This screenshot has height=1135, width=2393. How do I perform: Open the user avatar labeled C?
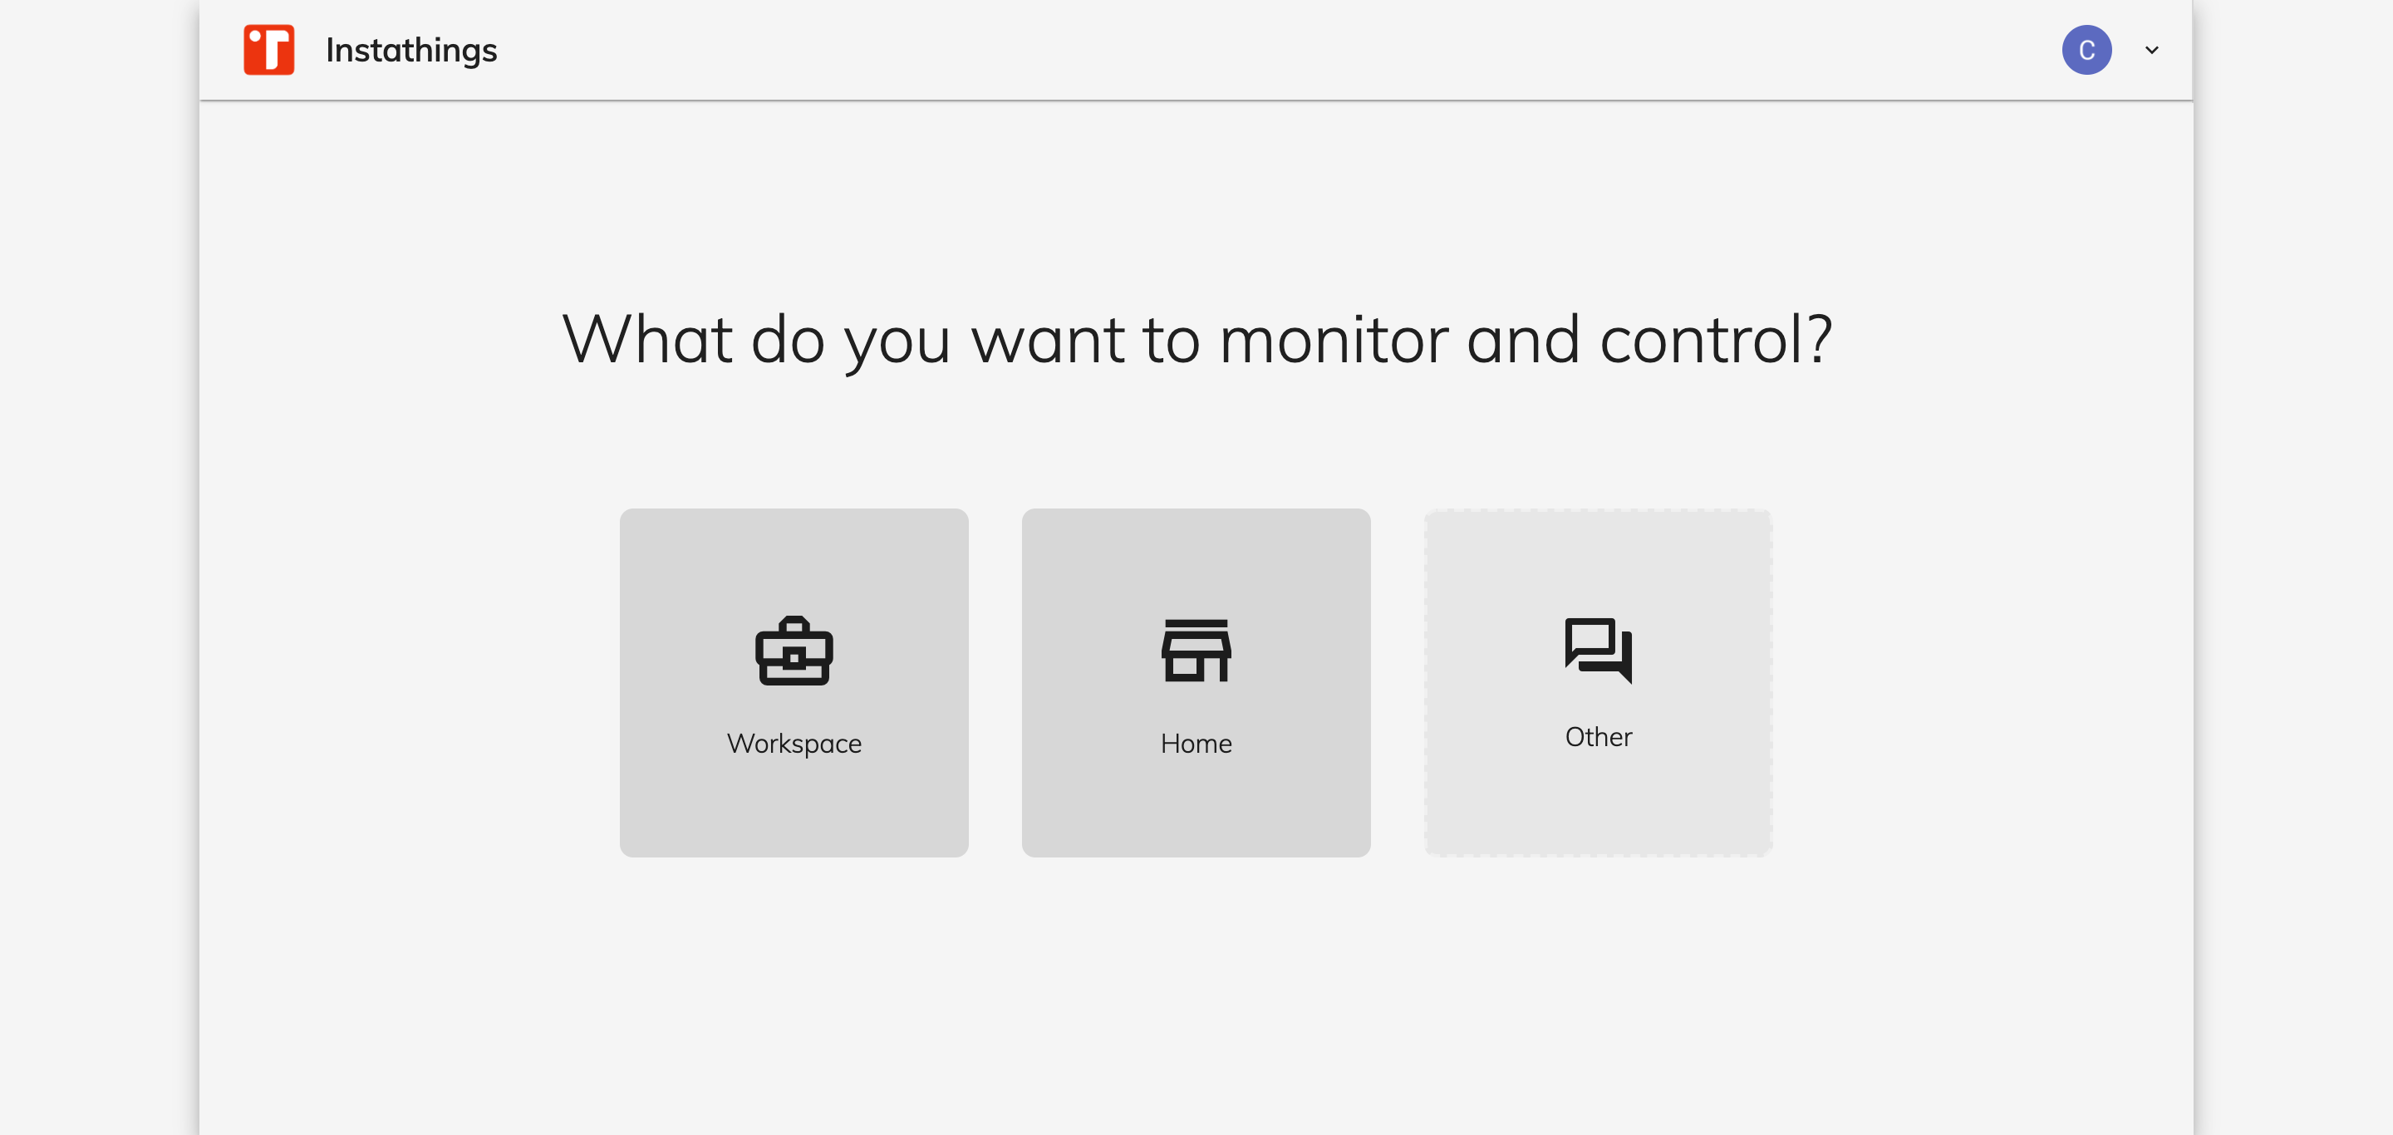click(x=2086, y=49)
